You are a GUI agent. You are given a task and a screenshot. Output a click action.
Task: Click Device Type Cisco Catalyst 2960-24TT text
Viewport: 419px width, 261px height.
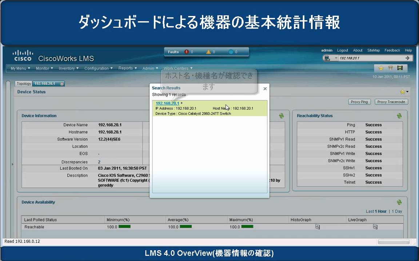coord(193,114)
